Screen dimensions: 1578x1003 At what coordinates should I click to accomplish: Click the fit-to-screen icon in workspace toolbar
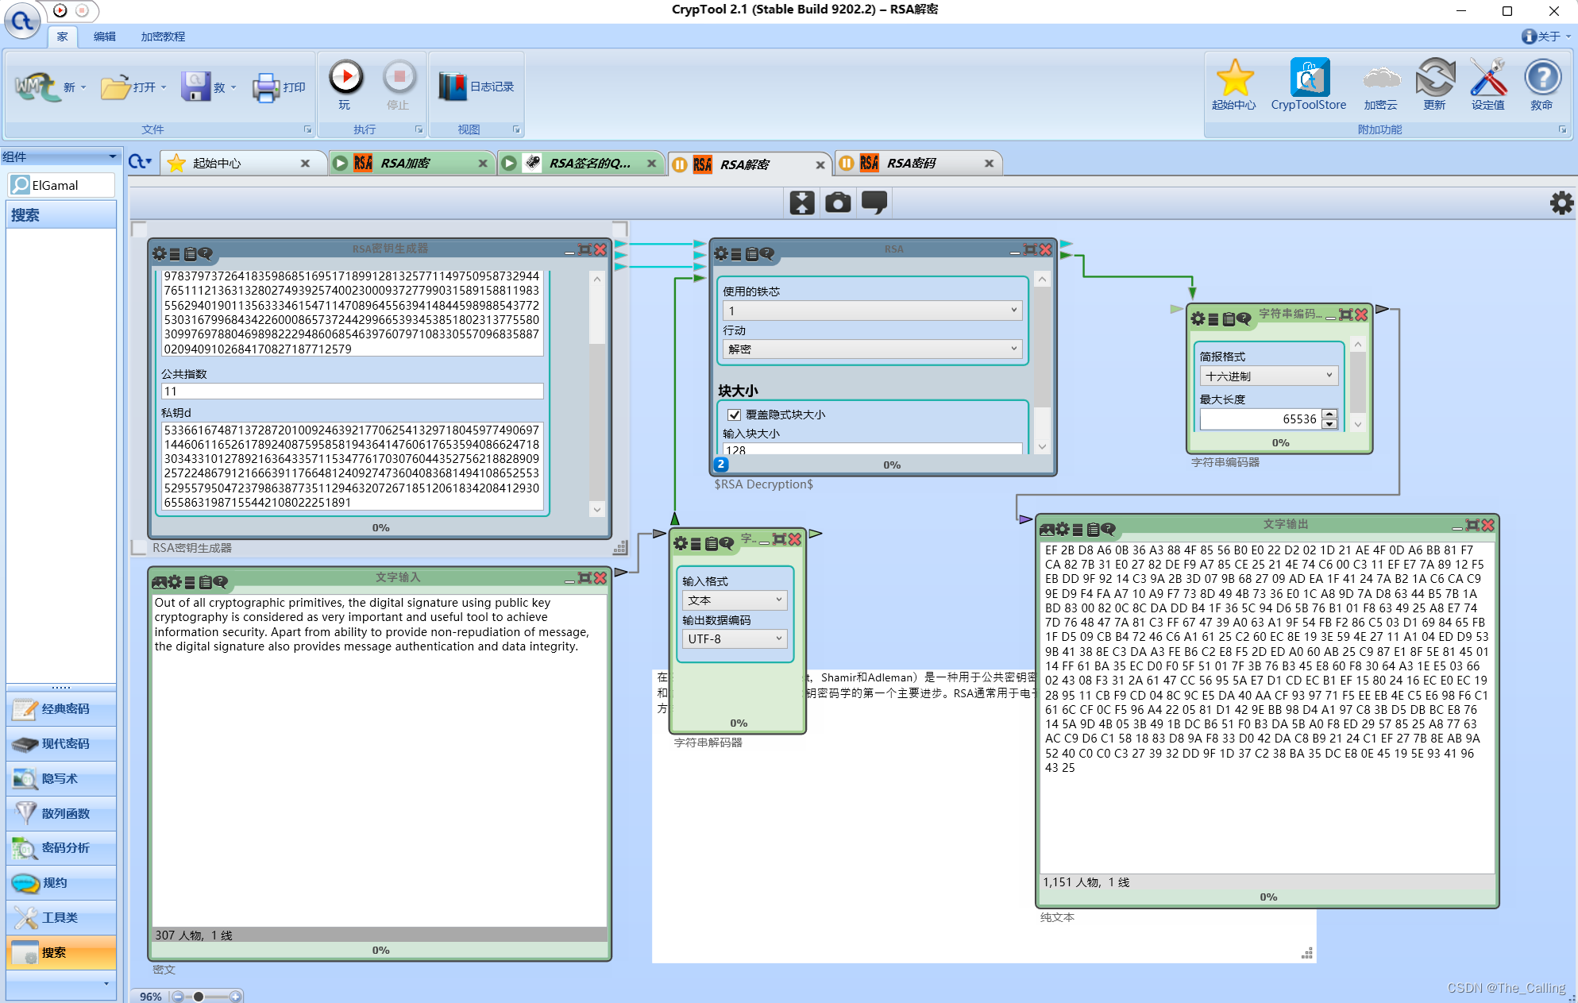(802, 203)
